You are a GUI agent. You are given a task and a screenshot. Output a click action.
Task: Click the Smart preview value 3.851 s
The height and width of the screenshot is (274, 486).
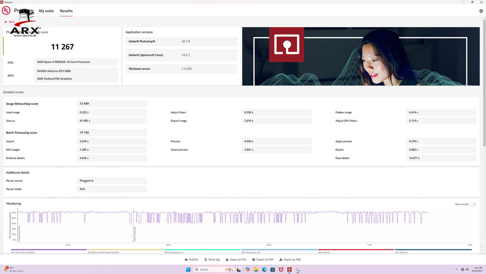[x=277, y=149]
